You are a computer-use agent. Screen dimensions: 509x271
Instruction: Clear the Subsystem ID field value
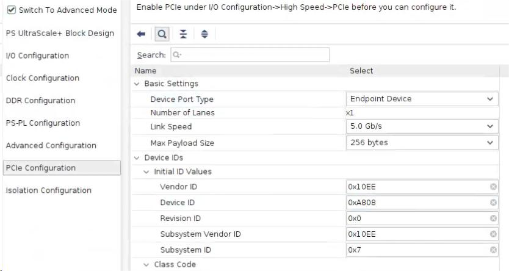[493, 250]
